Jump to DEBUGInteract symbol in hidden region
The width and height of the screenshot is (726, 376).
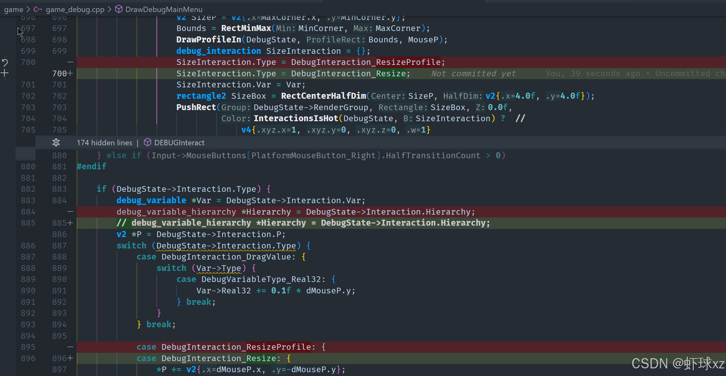click(179, 143)
